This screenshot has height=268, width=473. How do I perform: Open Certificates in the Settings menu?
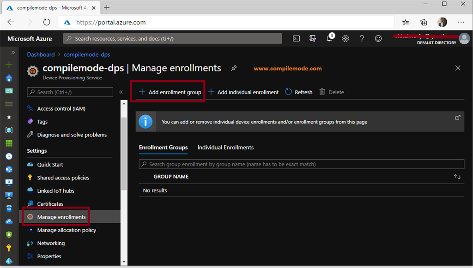(x=49, y=203)
